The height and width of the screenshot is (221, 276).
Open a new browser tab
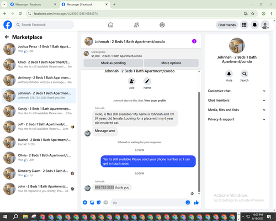tap(114, 4)
